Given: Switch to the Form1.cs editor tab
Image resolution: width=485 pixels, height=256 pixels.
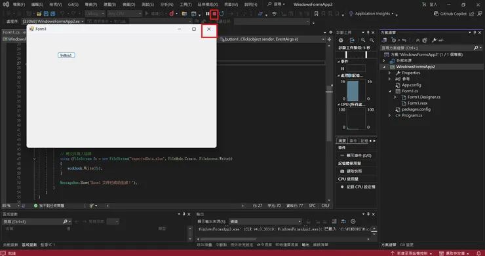Looking at the screenshot, I should pos(11,33).
